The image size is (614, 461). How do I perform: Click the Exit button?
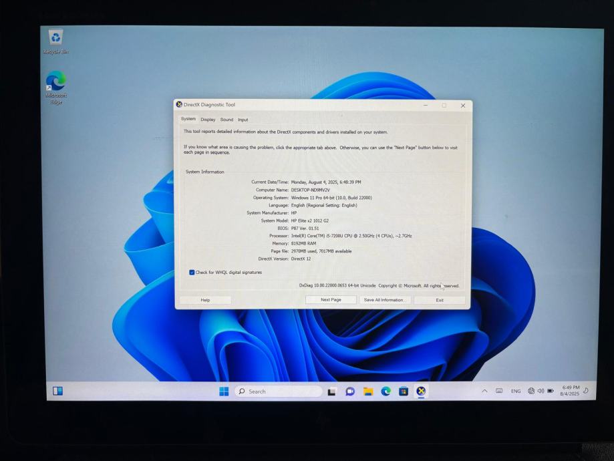(440, 300)
